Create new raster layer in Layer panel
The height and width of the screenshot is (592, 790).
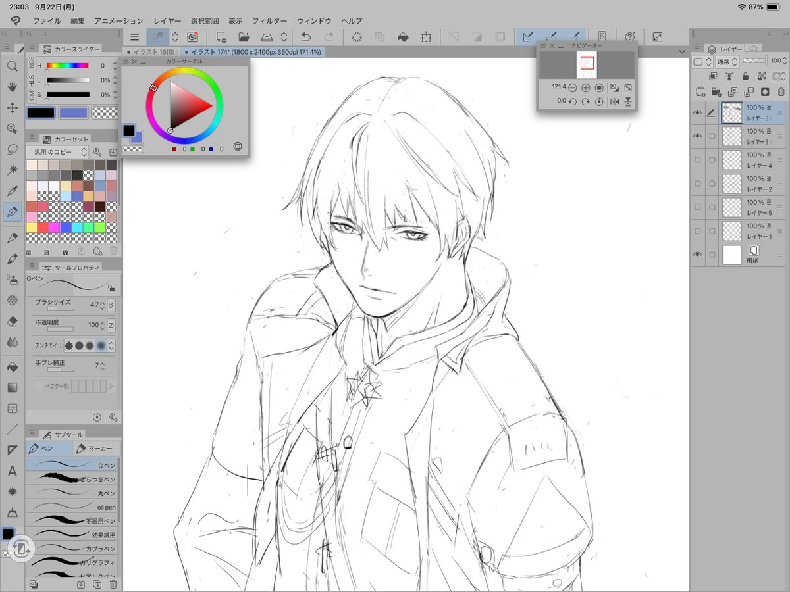point(700,92)
